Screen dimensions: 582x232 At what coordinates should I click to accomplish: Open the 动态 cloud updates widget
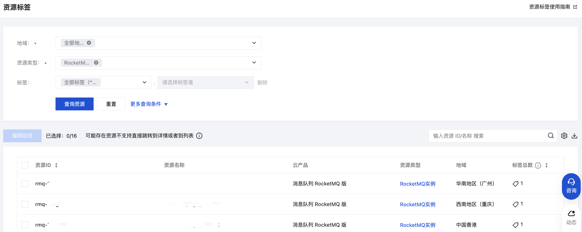pos(571,218)
